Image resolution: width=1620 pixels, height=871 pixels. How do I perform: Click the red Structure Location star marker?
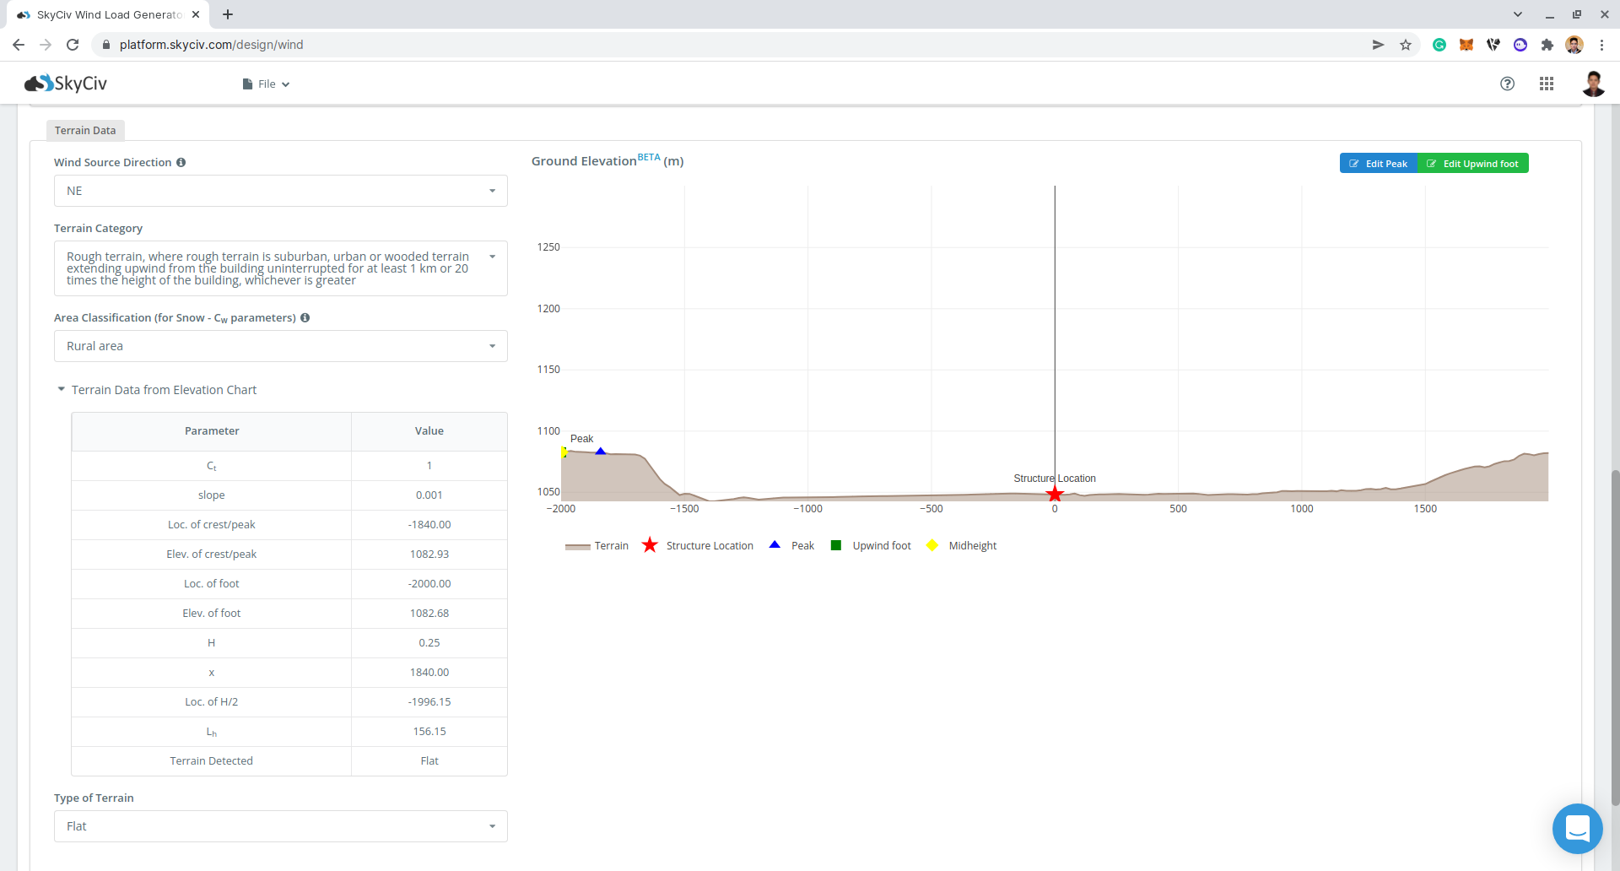pos(1054,495)
